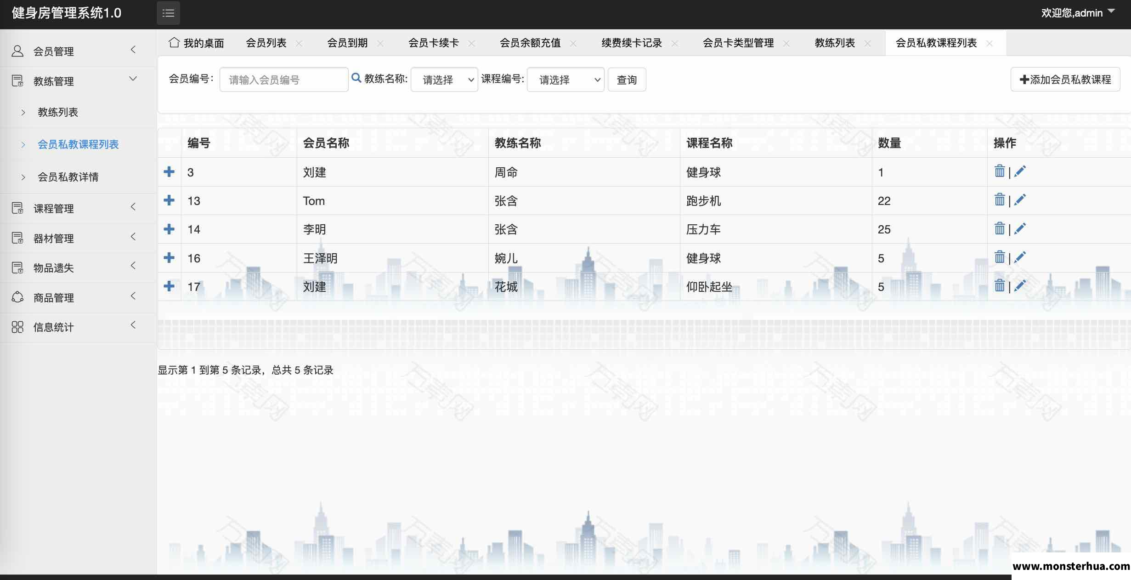Image resolution: width=1131 pixels, height=580 pixels.
Task: Expand row 13 details with plus icon
Action: [169, 200]
